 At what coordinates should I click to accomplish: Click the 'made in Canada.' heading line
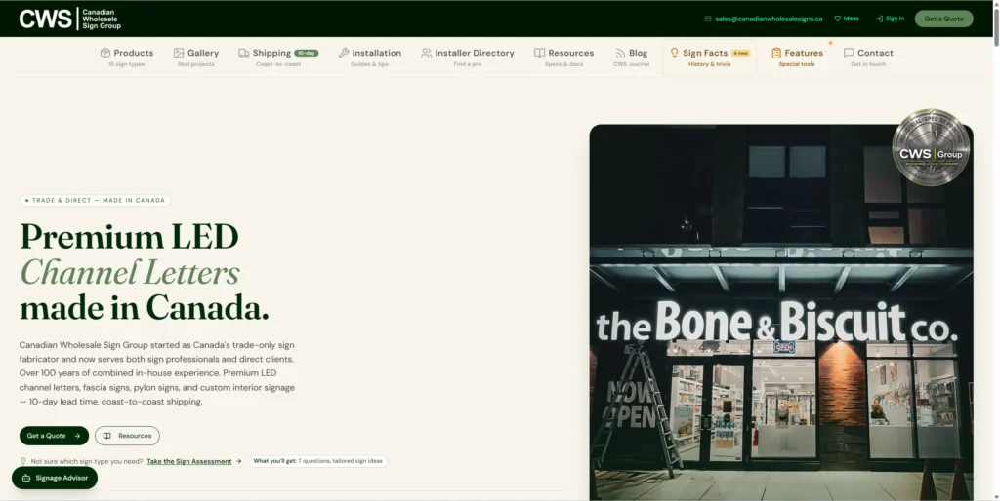(145, 308)
